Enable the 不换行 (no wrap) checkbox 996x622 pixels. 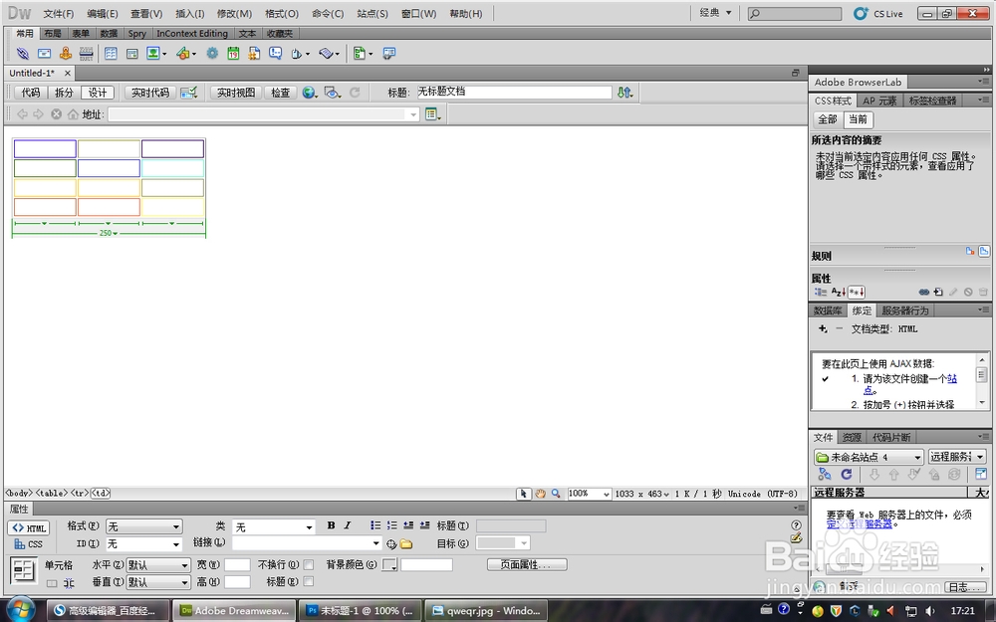tap(309, 564)
